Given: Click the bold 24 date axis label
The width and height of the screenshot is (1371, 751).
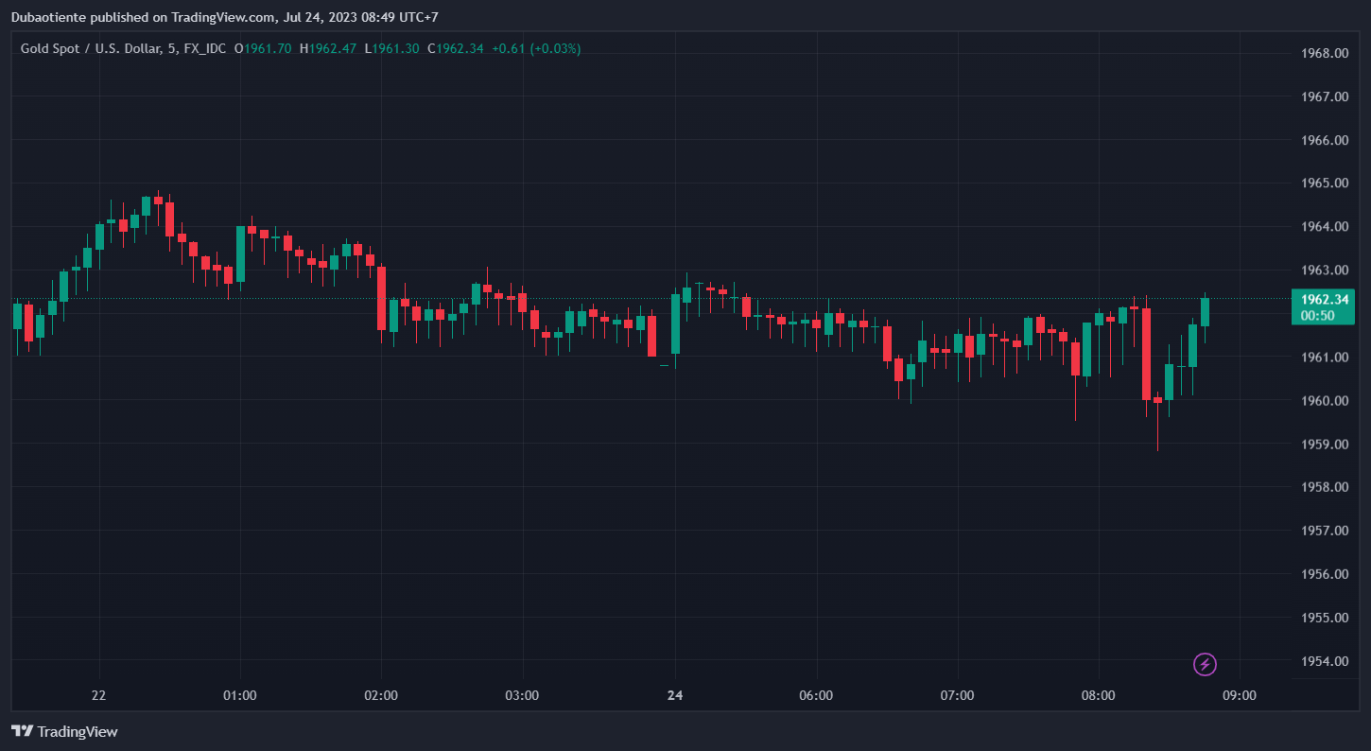Looking at the screenshot, I should 674,695.
